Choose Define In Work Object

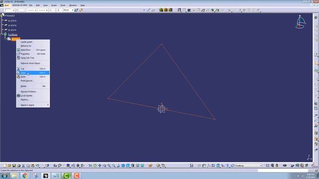[30, 63]
